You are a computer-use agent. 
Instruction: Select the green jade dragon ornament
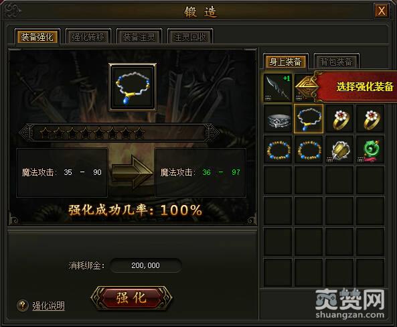(x=370, y=149)
